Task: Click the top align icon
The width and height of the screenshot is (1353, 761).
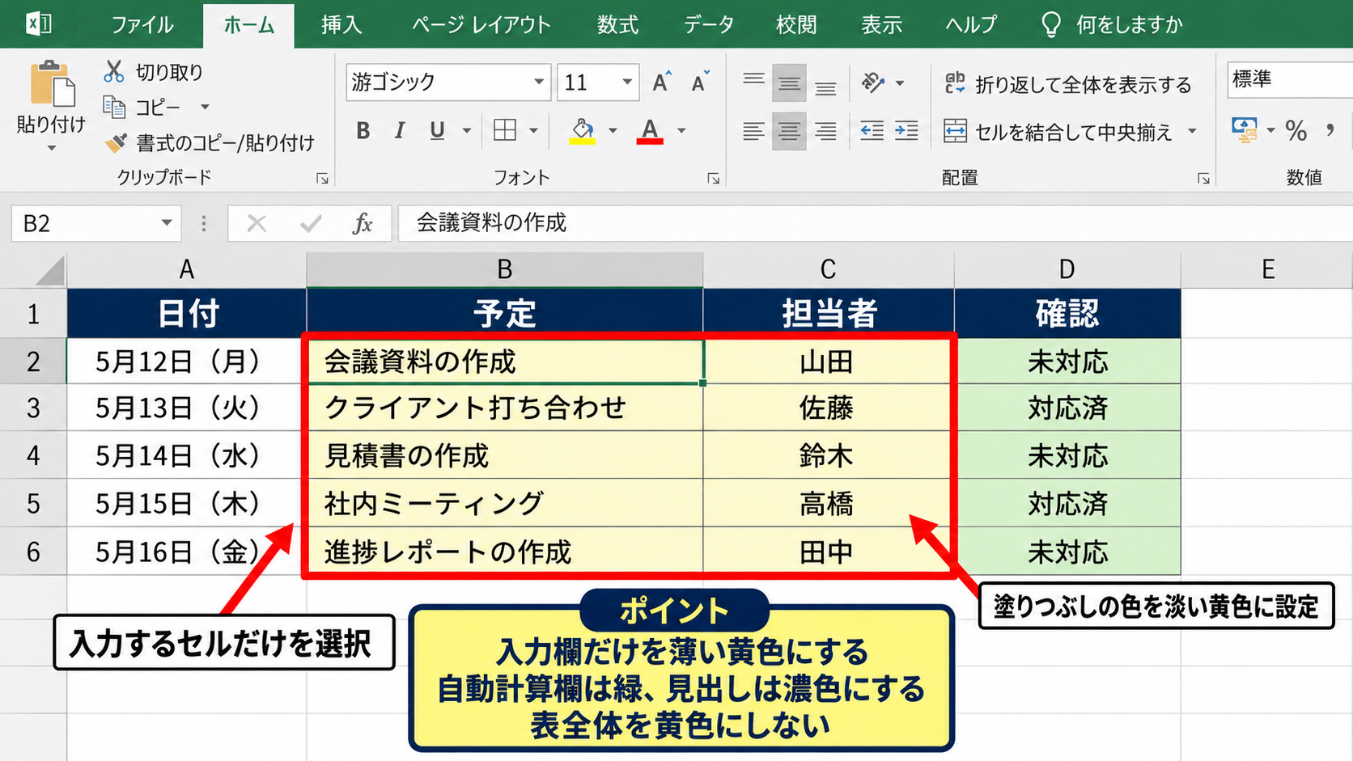Action: [x=753, y=82]
